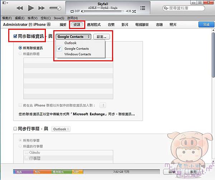Play the Skyfall song
This screenshot has width=215, height=180.
(x=31, y=8)
